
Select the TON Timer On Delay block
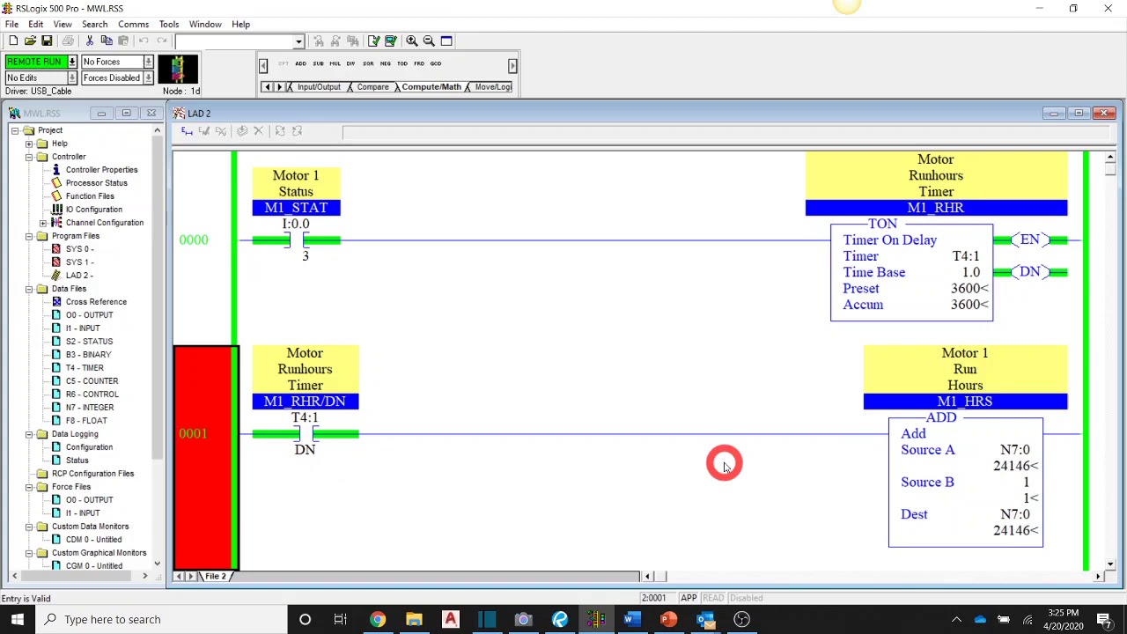(911, 272)
